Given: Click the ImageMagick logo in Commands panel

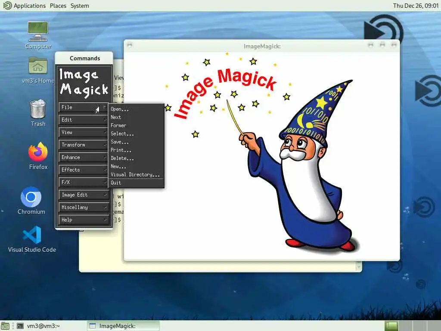Looking at the screenshot, I should pos(84,82).
